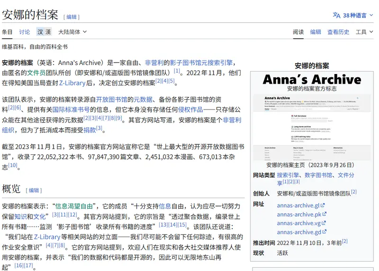Open Z-Library link in 概览 section

tap(47, 237)
